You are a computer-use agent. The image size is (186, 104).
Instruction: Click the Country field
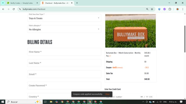click(x=64, y=96)
